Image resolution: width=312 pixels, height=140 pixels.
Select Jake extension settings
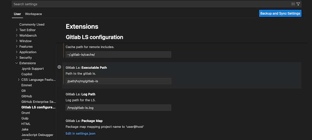(25, 129)
